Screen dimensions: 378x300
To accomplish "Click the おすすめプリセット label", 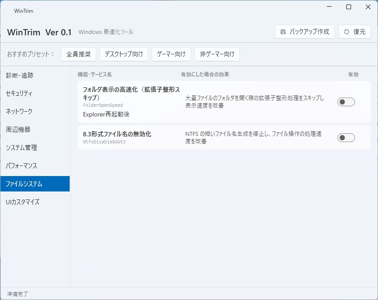I will tap(30, 54).
